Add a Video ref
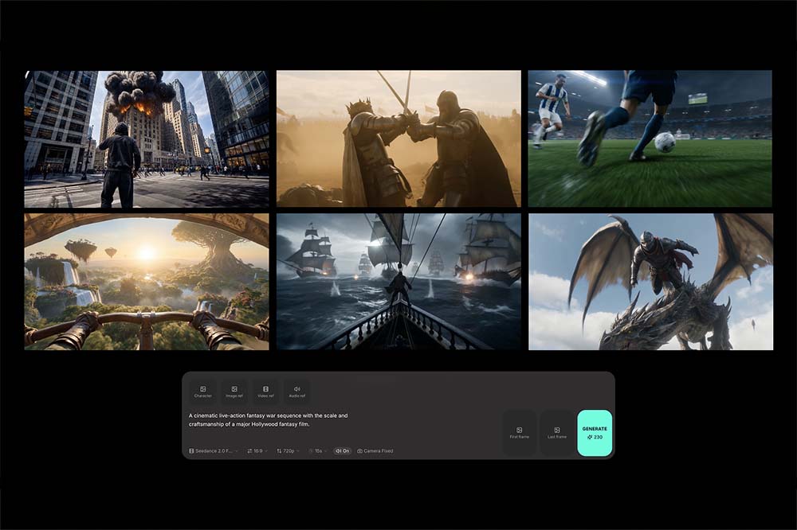 (x=265, y=392)
